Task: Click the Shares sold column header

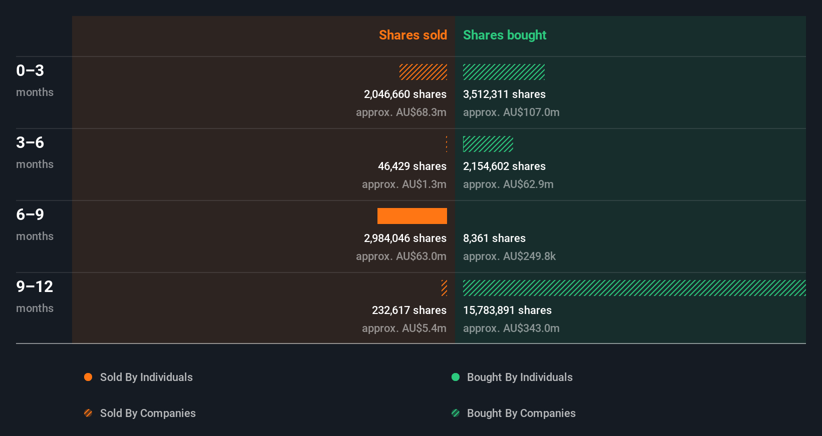Action: click(413, 35)
